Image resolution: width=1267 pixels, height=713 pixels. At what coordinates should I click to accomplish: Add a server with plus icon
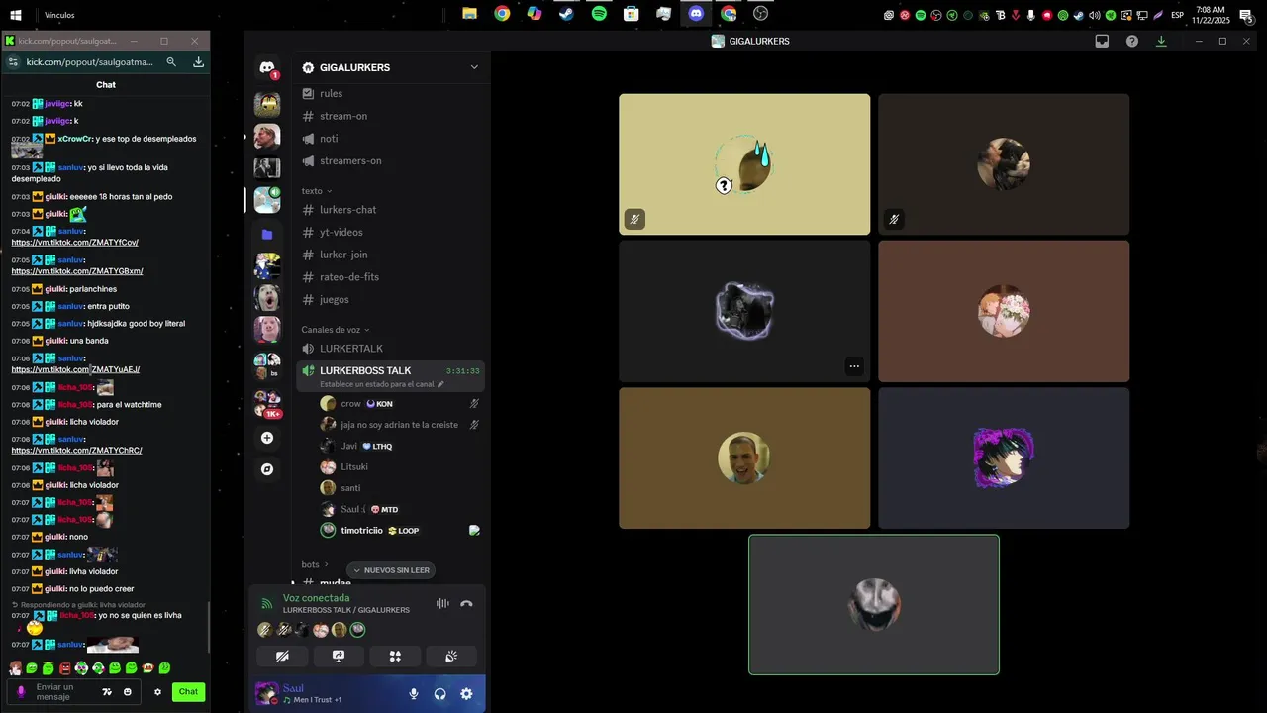click(x=267, y=438)
